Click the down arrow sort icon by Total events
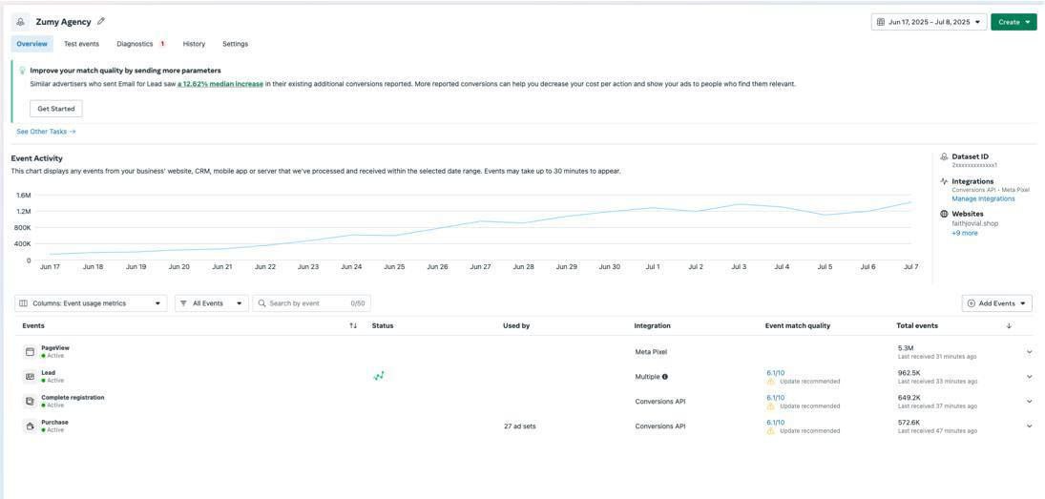Image resolution: width=1045 pixels, height=499 pixels. [x=1009, y=325]
